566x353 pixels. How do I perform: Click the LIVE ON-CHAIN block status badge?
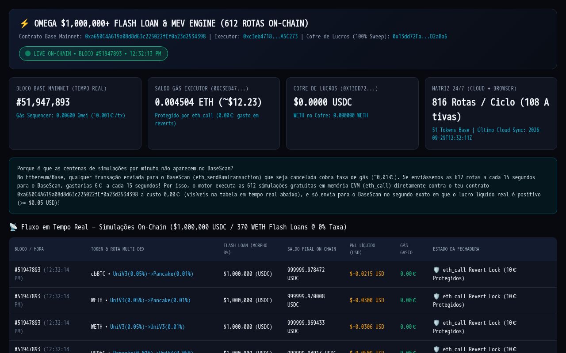[x=93, y=53]
